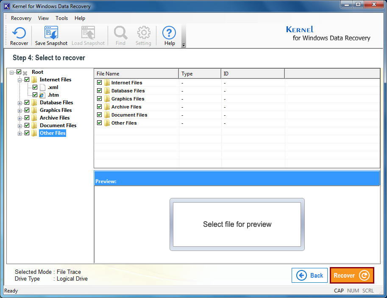Click the orange Recover button

pos(352,275)
